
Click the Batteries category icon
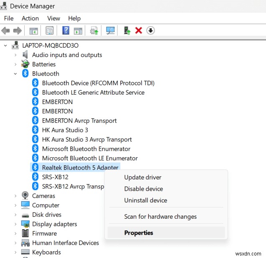pyautogui.click(x=25, y=64)
